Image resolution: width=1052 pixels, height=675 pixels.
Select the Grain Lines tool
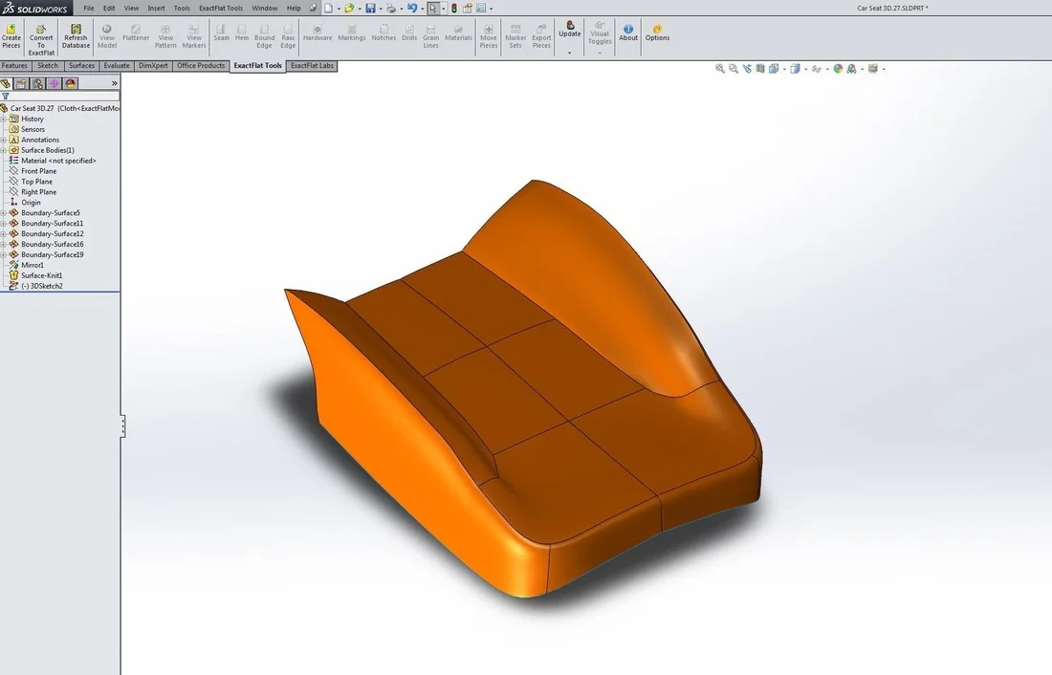point(430,36)
